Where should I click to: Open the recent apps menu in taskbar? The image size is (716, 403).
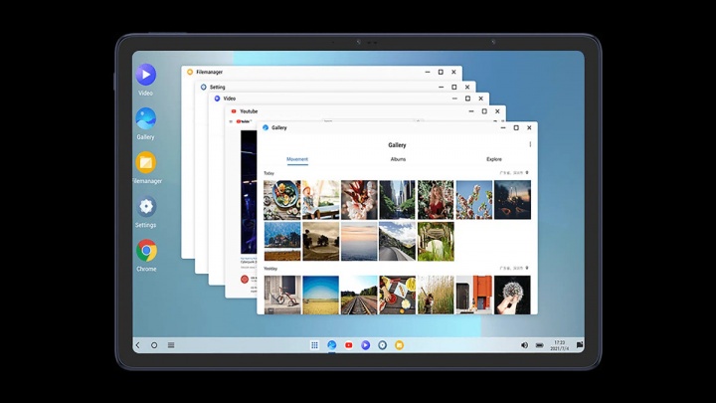coord(171,345)
